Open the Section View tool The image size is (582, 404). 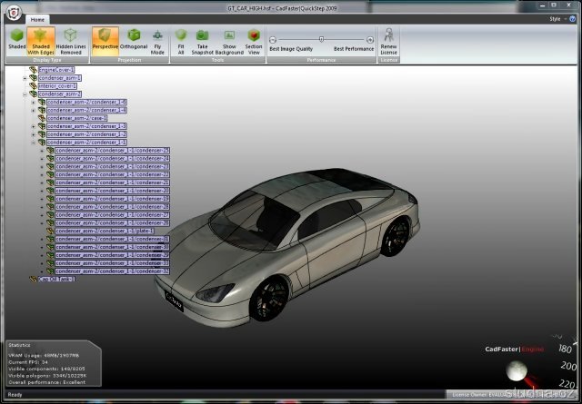pos(254,40)
